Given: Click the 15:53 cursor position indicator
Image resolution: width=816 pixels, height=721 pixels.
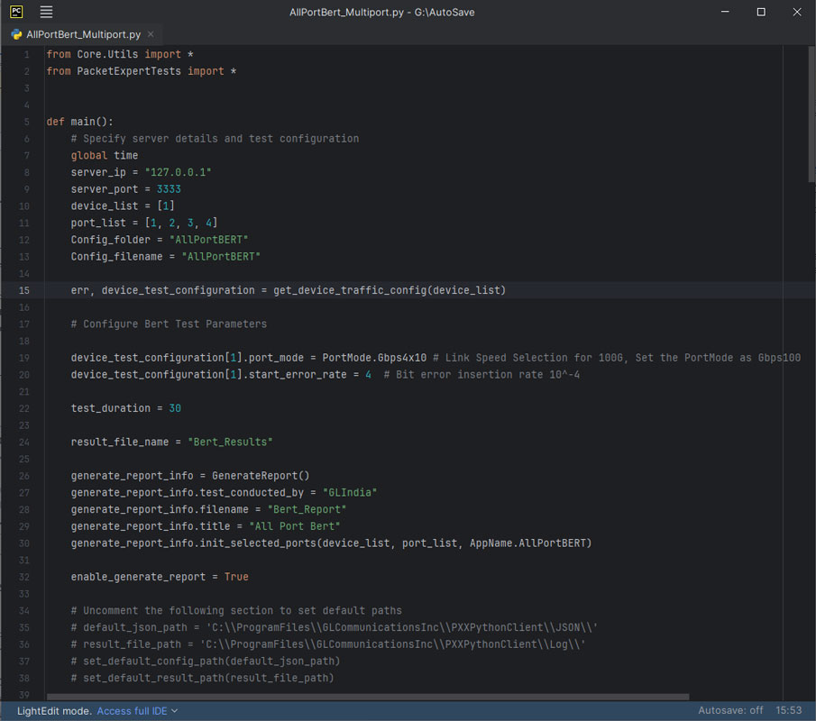Looking at the screenshot, I should [788, 710].
